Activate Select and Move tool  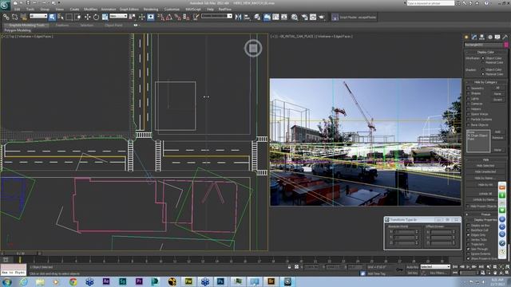pos(87,17)
